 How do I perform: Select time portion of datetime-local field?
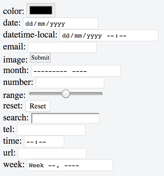[117, 36]
